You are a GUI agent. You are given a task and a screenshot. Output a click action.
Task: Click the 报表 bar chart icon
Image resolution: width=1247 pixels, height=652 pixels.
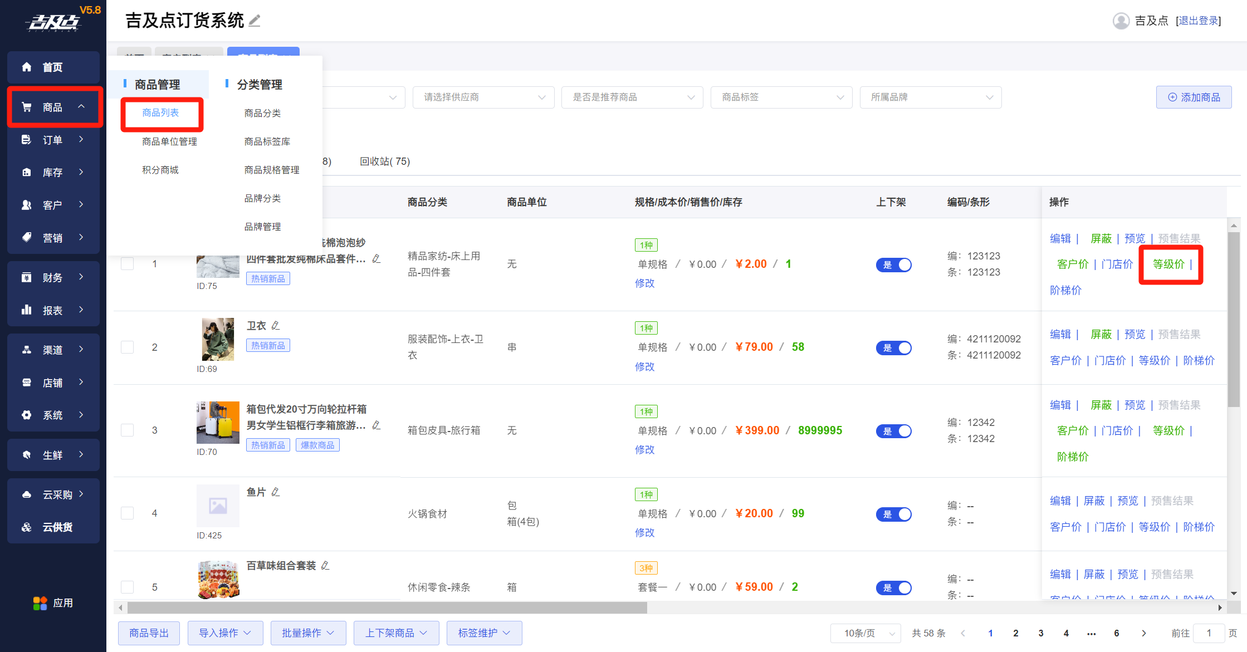[x=27, y=310]
